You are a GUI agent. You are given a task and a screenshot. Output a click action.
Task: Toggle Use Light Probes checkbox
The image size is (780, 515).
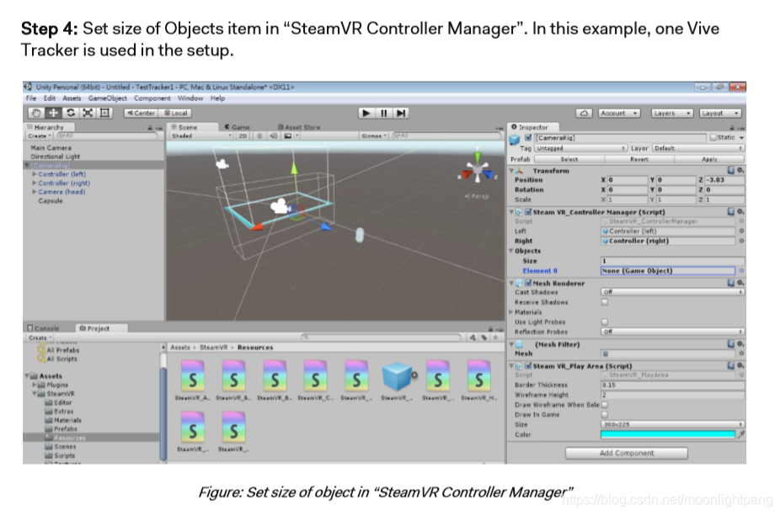tap(605, 322)
